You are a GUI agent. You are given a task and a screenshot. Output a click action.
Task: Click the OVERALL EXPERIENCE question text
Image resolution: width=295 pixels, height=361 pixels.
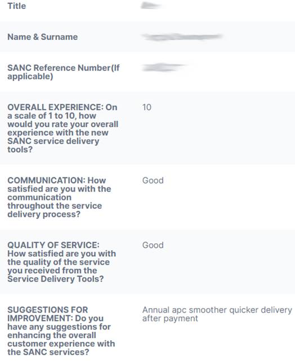click(x=62, y=128)
